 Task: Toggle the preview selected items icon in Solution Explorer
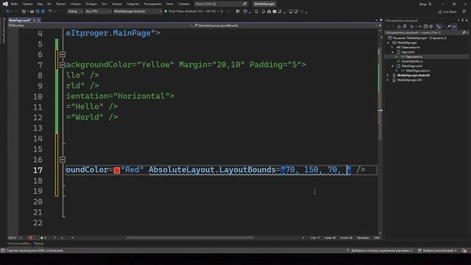point(454,26)
